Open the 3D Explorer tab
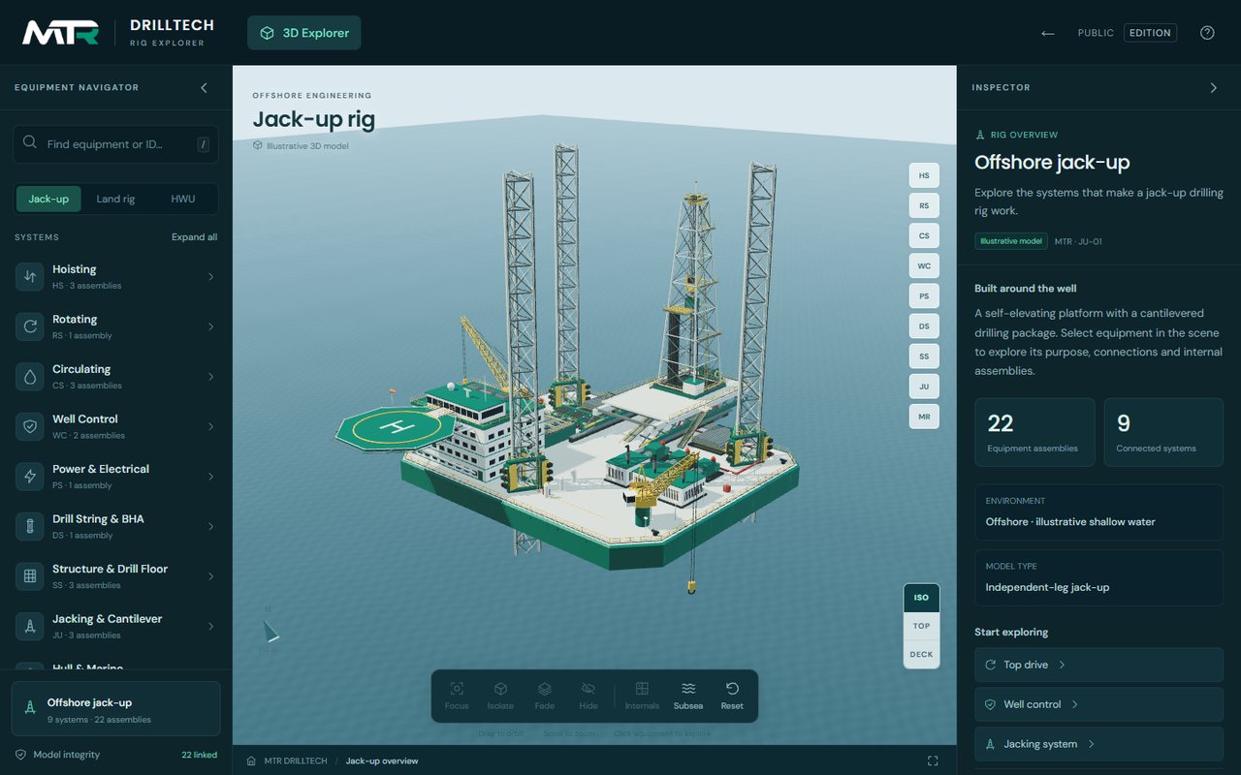Image resolution: width=1241 pixels, height=775 pixels. click(x=304, y=33)
